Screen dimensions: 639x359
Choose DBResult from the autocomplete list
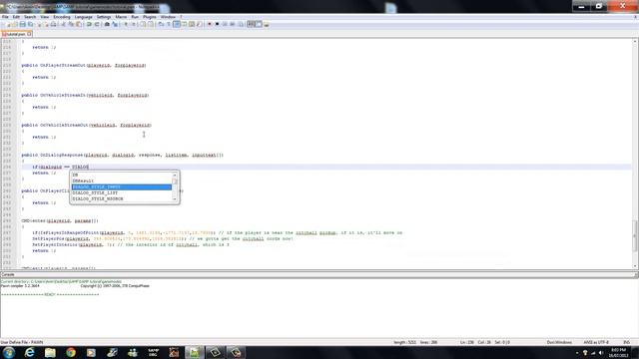122,180
